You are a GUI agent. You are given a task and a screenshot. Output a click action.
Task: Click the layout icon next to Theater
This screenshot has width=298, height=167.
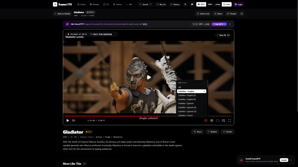(242, 14)
